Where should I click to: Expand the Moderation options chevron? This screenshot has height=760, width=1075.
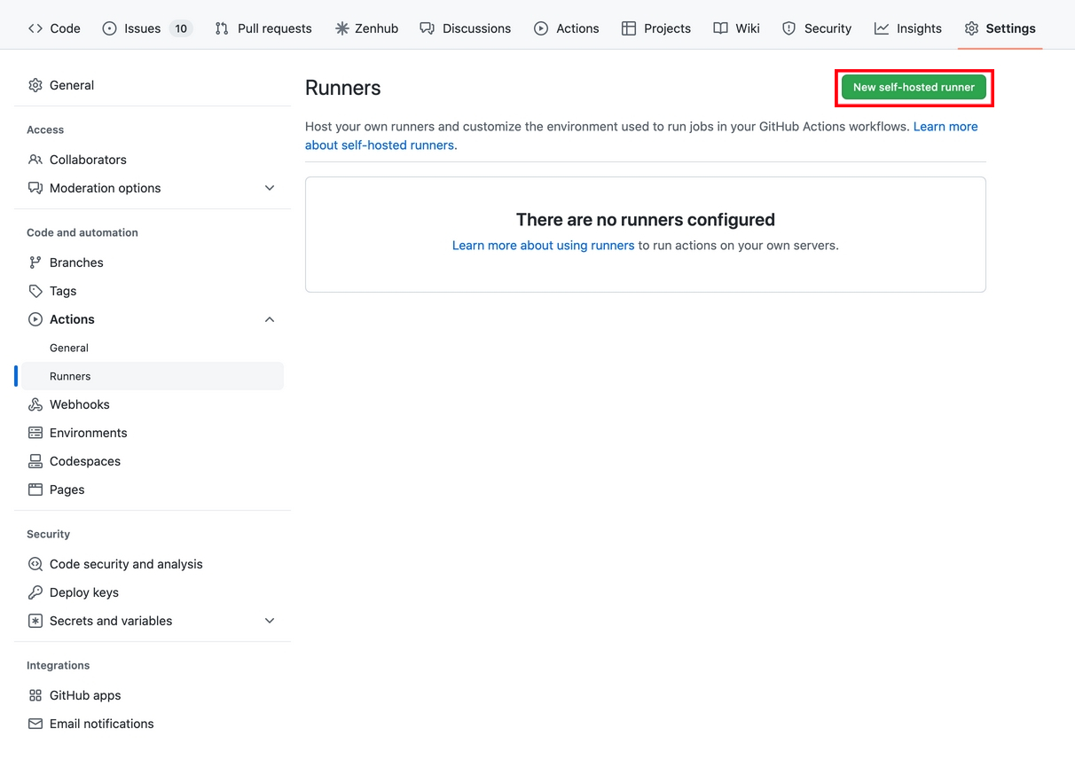click(x=270, y=188)
